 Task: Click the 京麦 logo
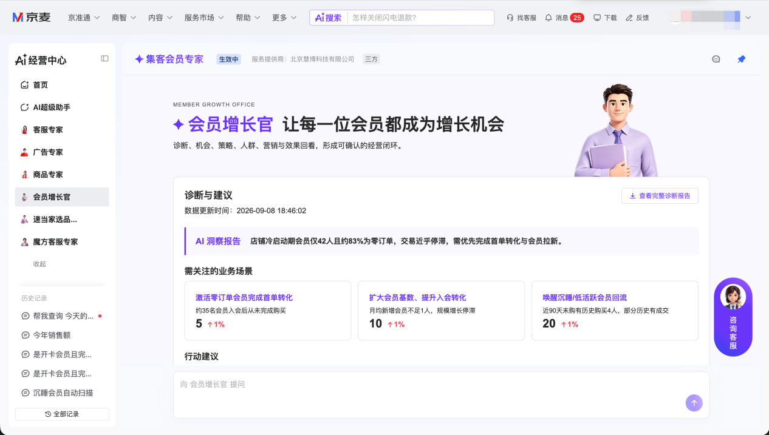(x=32, y=18)
